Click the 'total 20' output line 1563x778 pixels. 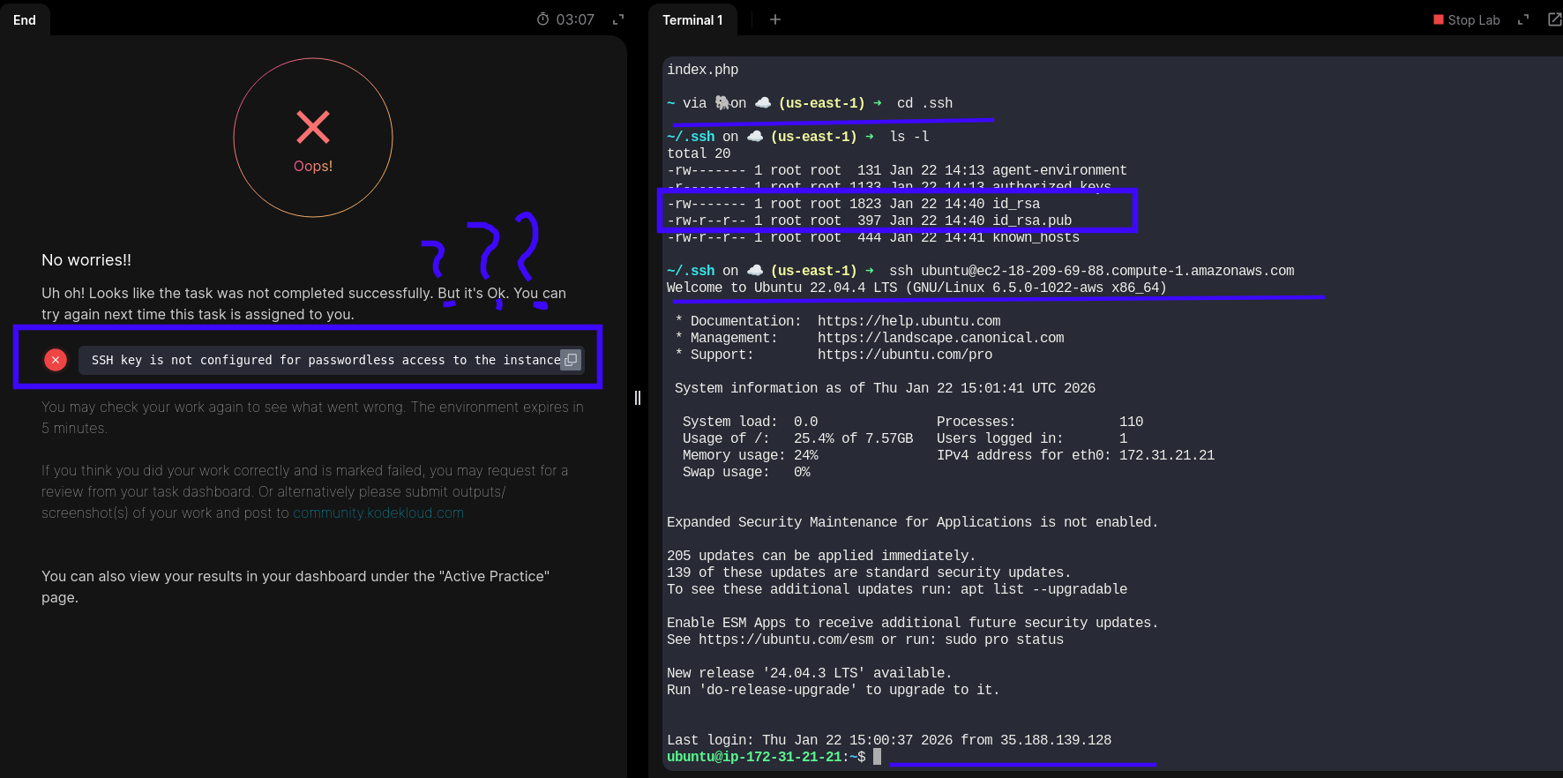click(699, 153)
